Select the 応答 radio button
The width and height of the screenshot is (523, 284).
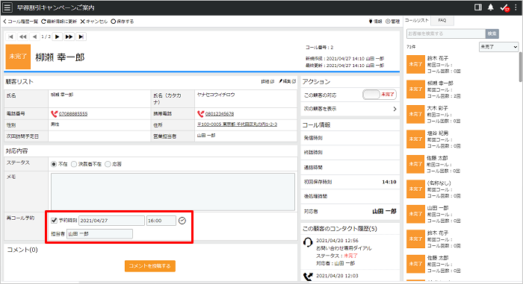pos(108,164)
